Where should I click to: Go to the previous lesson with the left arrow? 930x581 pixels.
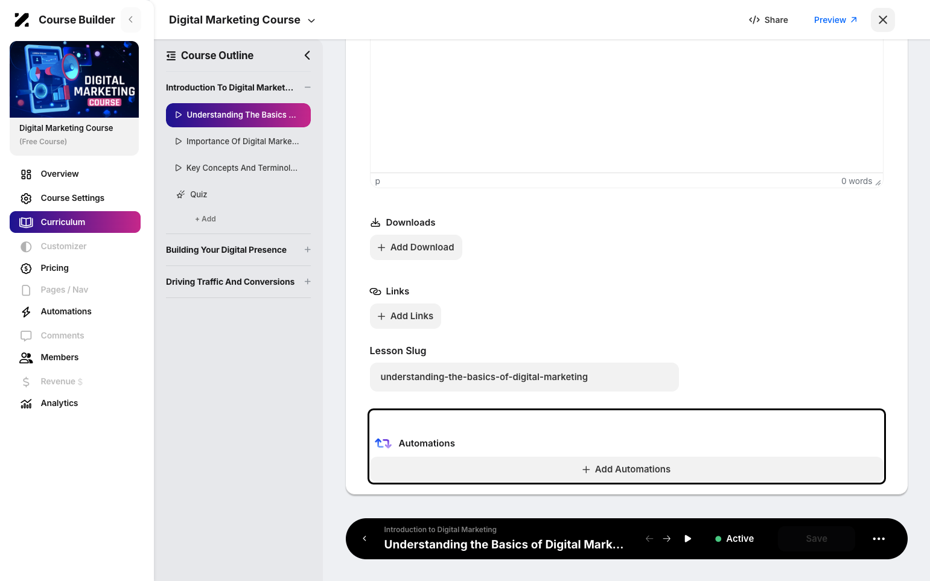tap(649, 539)
